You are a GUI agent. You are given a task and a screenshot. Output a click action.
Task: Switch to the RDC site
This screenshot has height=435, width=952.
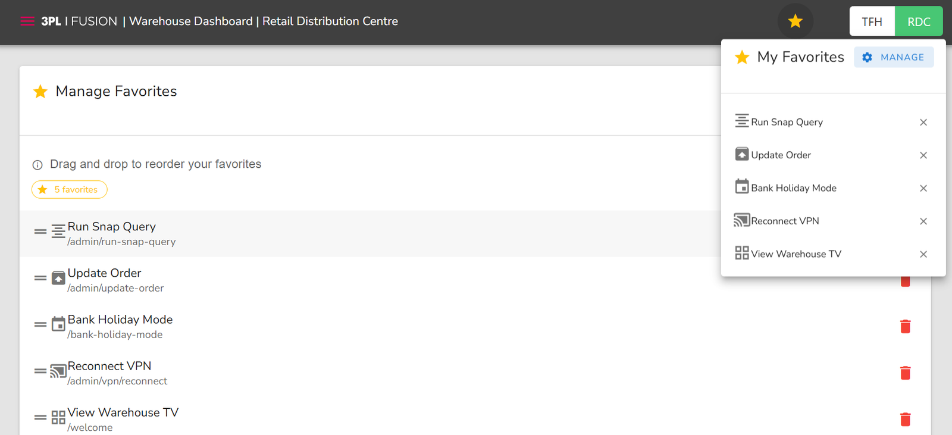919,21
